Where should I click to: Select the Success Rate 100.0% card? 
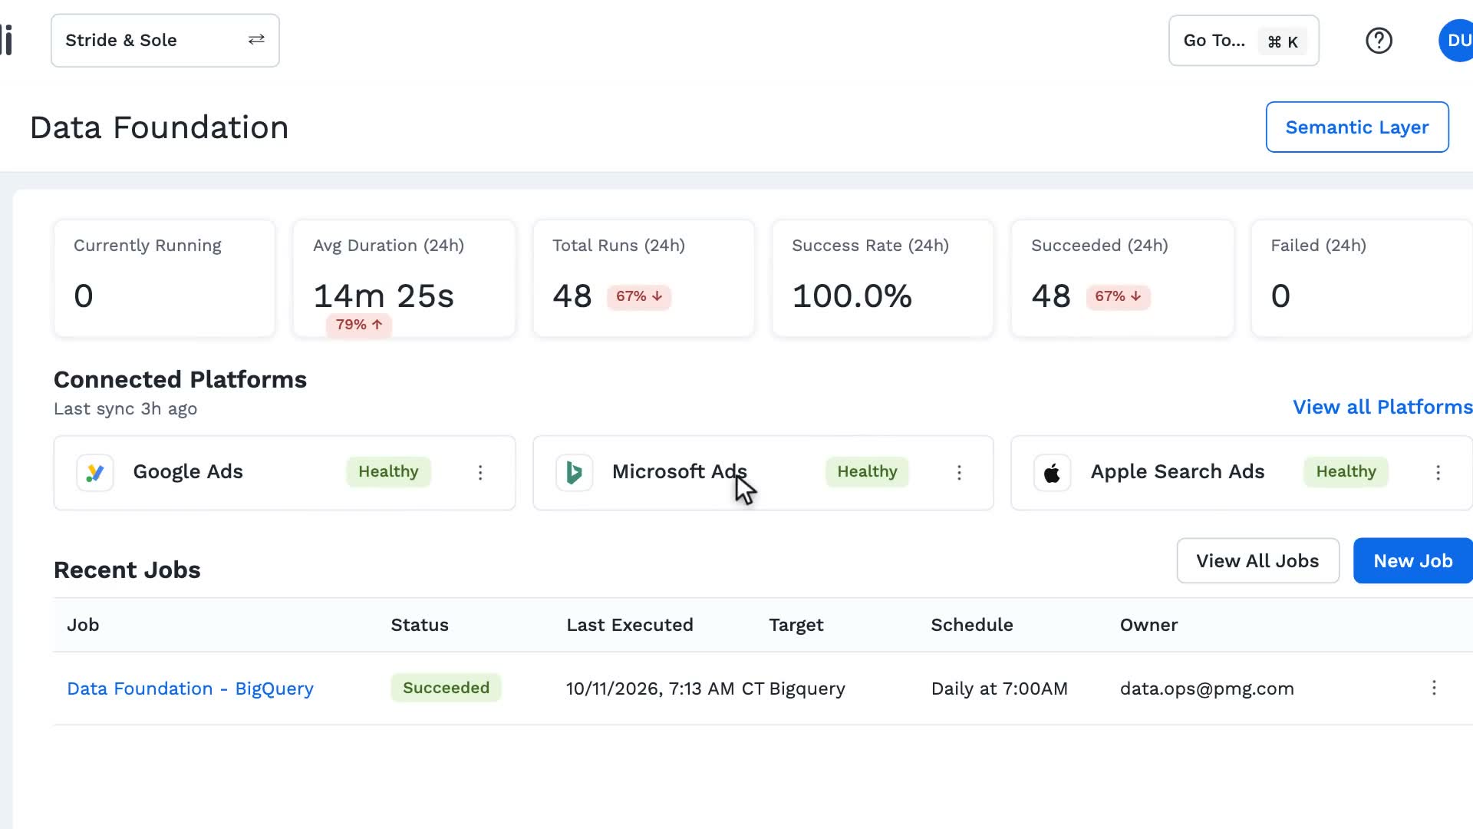click(x=883, y=279)
